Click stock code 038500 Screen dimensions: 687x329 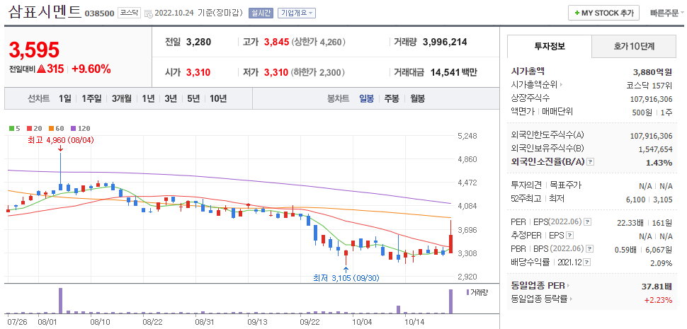[x=99, y=13]
